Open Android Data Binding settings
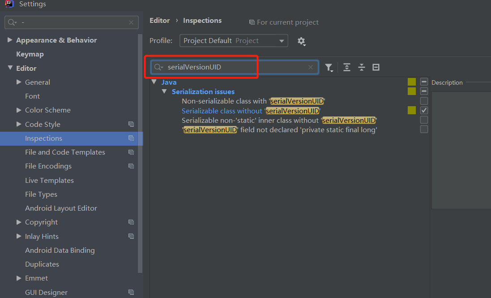This screenshot has width=491, height=298. coord(60,250)
